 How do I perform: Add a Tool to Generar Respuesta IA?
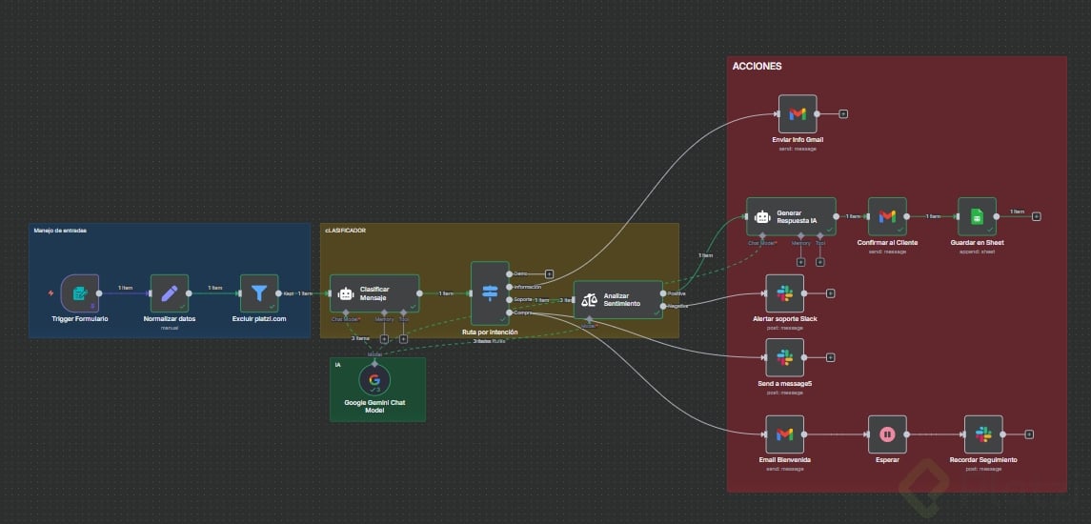point(820,262)
